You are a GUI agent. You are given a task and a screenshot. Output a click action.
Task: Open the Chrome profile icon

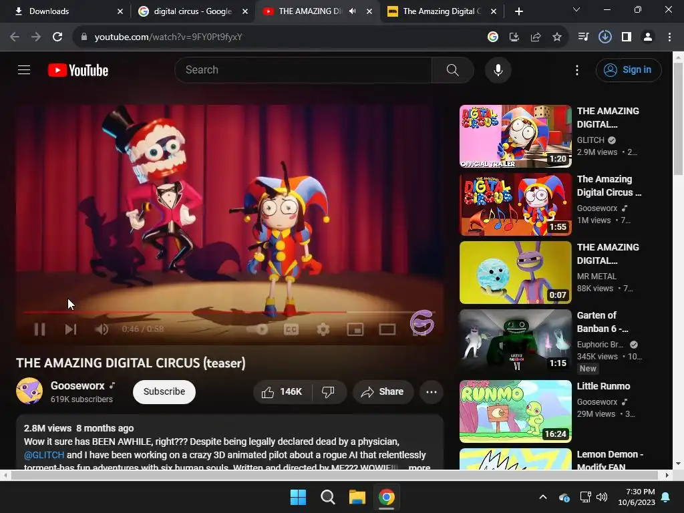648,37
